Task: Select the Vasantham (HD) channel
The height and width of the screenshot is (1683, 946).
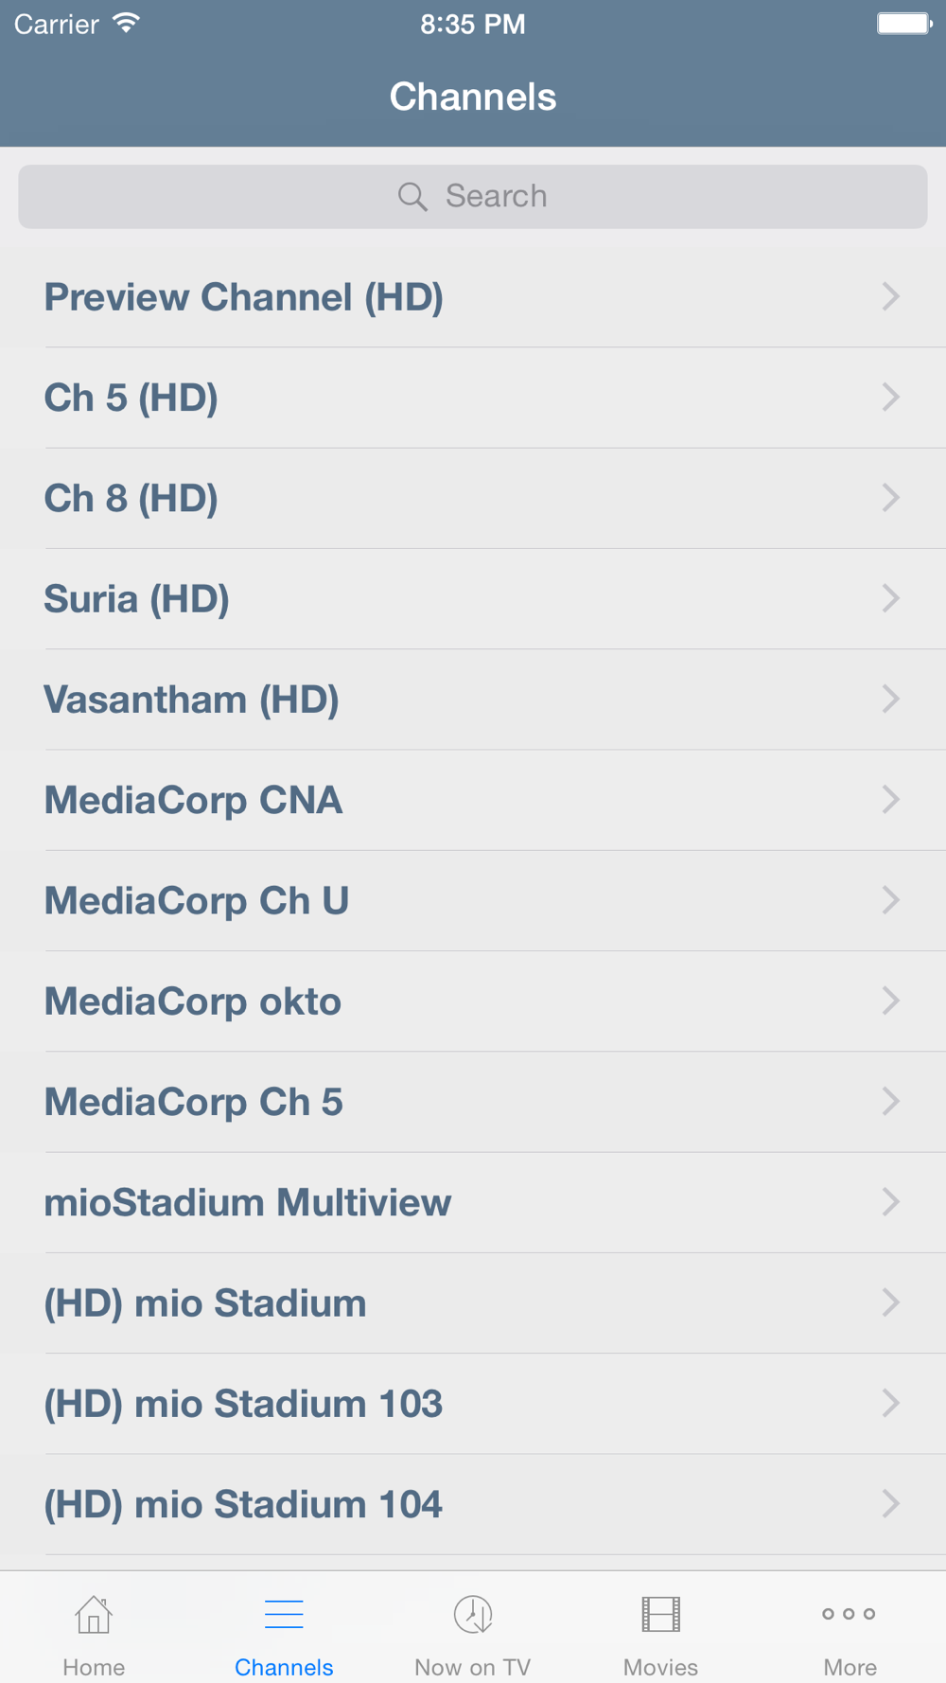Action: 192,700
